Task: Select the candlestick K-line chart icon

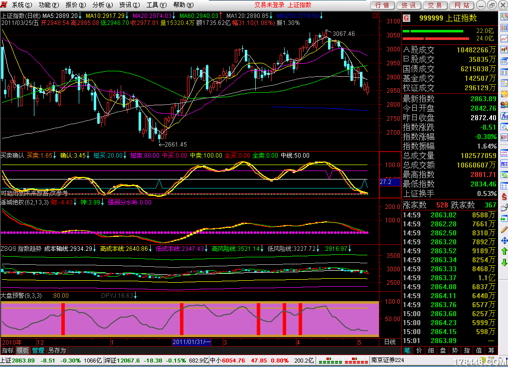Action: coord(504,50)
